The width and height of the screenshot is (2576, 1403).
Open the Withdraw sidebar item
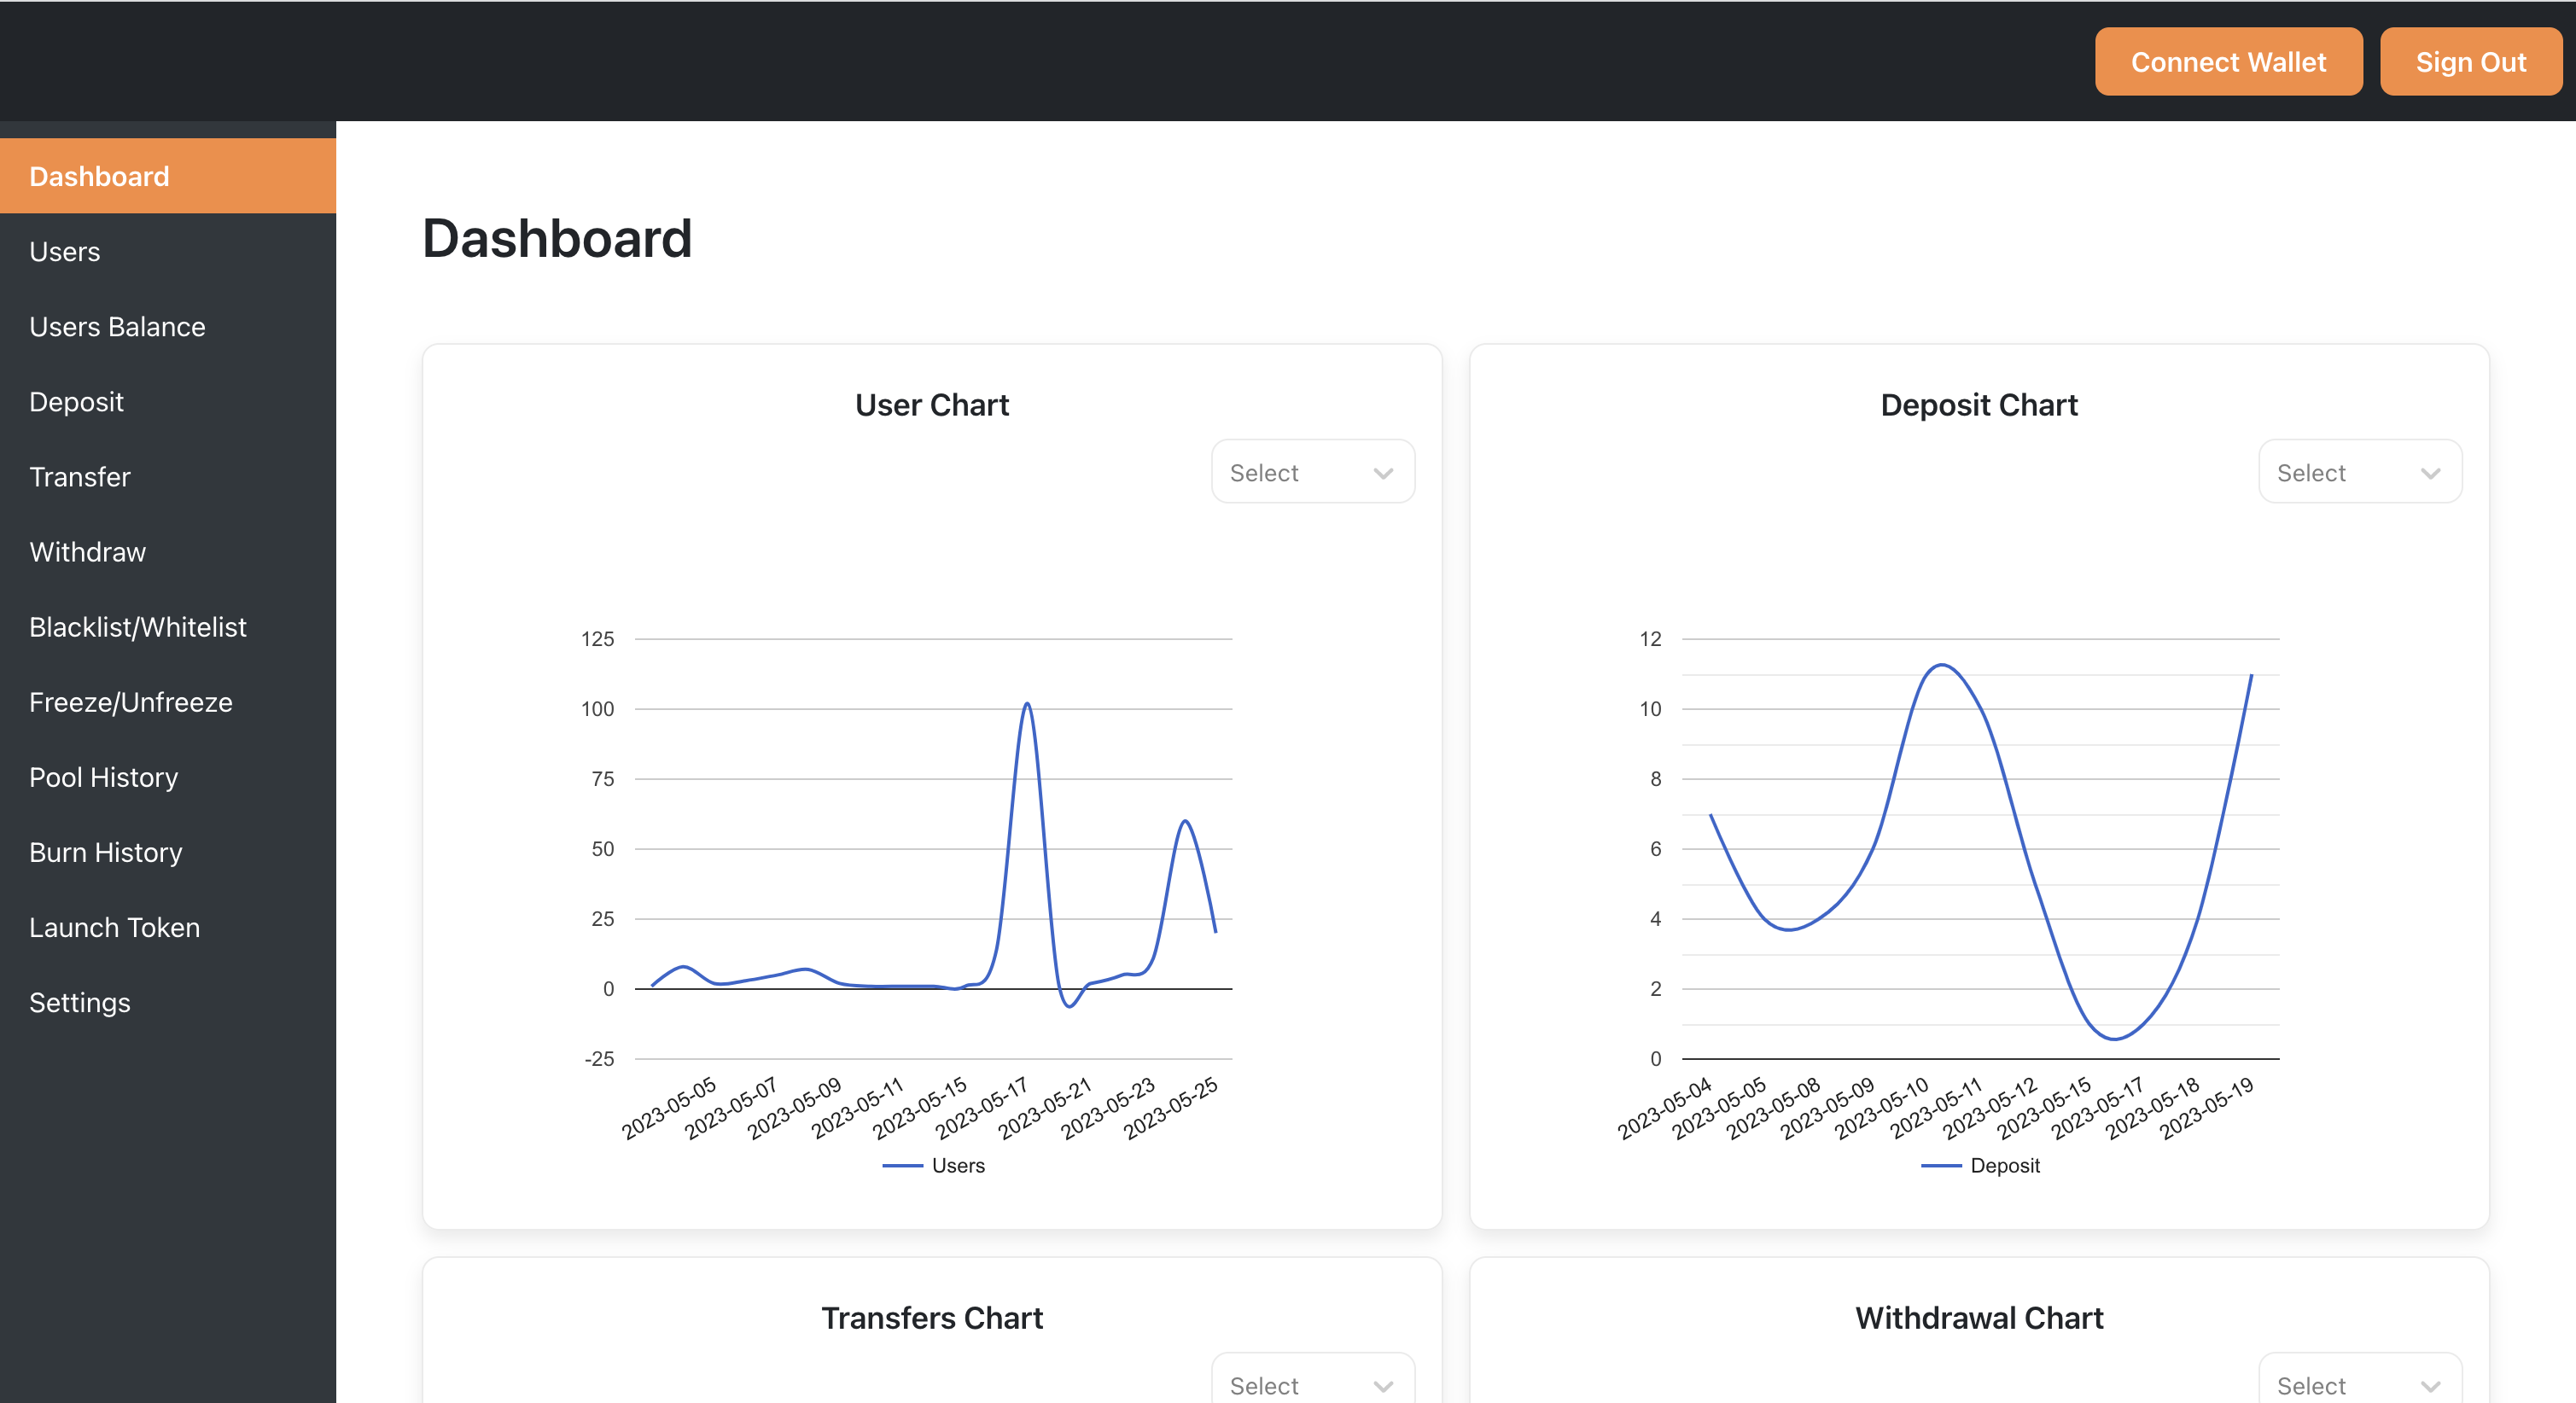[87, 552]
